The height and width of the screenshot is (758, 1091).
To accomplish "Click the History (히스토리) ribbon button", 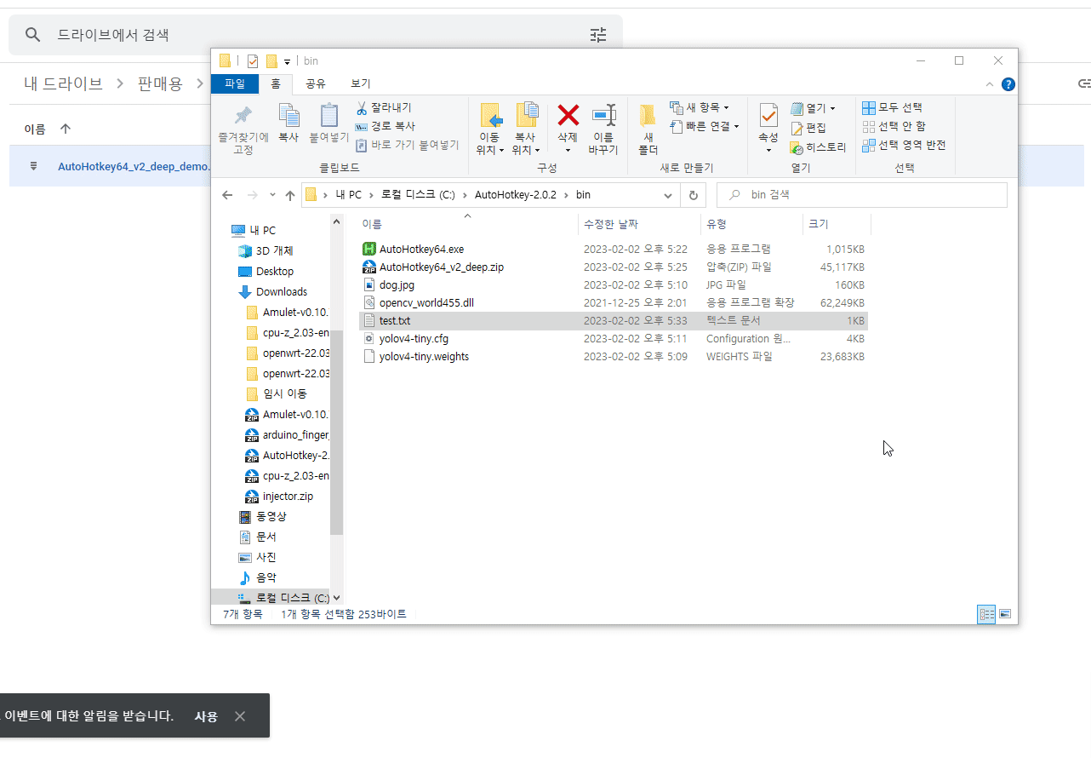I will pyautogui.click(x=818, y=147).
